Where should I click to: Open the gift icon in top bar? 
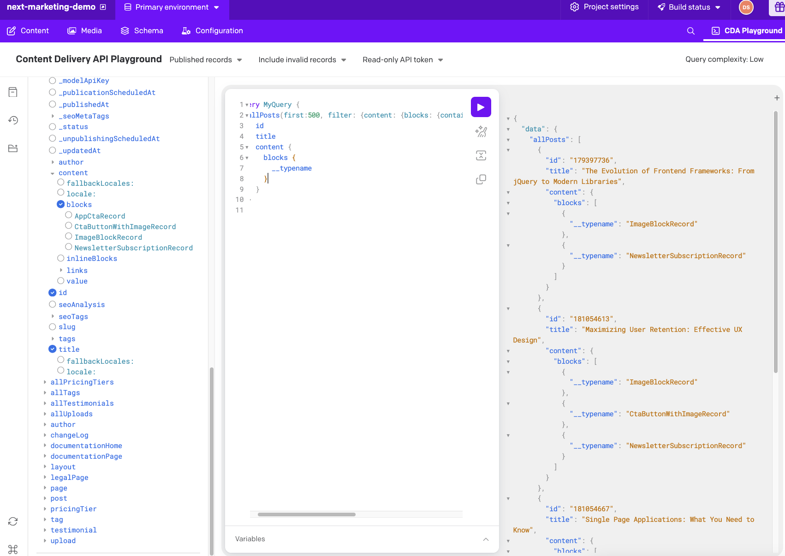coord(779,7)
